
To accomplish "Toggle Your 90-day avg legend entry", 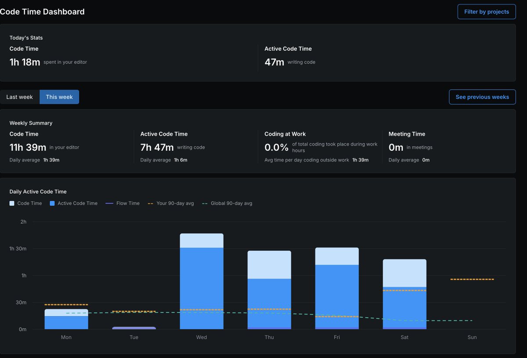I will coord(171,203).
